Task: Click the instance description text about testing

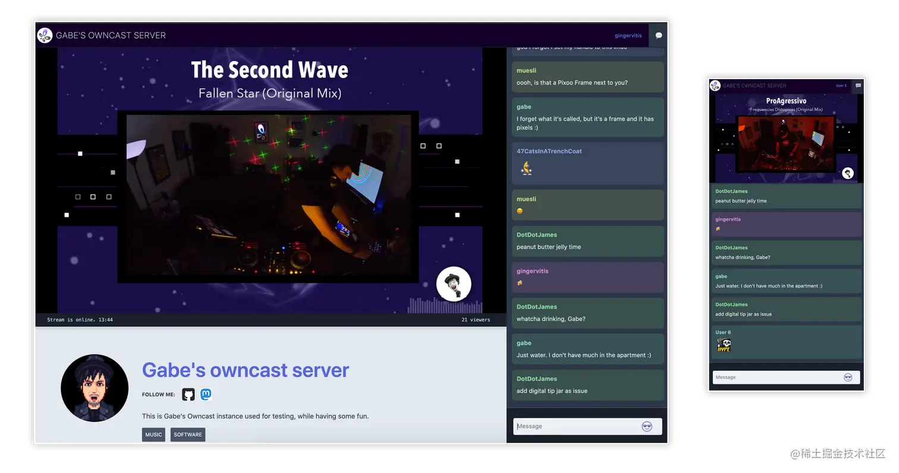Action: pyautogui.click(x=255, y=416)
